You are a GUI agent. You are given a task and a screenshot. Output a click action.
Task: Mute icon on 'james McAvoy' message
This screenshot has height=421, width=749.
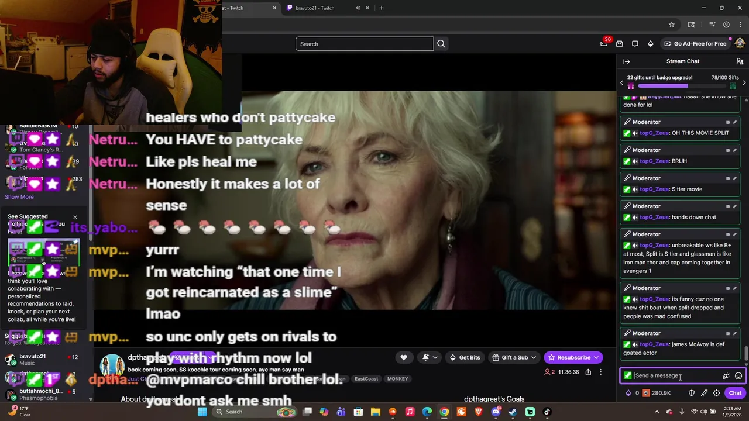(x=635, y=344)
